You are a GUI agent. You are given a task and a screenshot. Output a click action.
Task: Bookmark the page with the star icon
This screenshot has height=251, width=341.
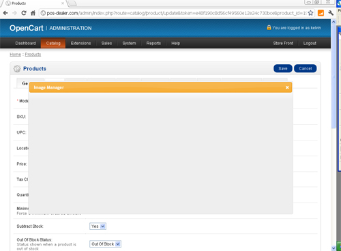[310, 13]
